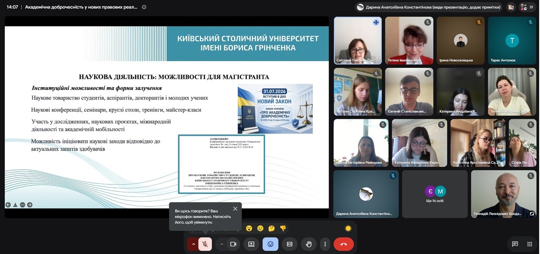Leave the call with red hang-up button

[x=344, y=244]
